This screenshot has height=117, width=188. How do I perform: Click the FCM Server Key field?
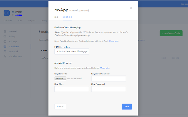coord(72,51)
